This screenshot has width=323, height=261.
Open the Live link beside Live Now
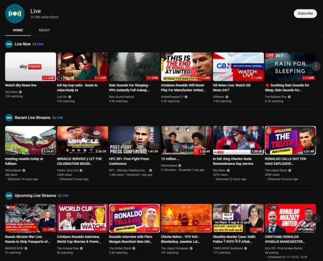pos(40,44)
